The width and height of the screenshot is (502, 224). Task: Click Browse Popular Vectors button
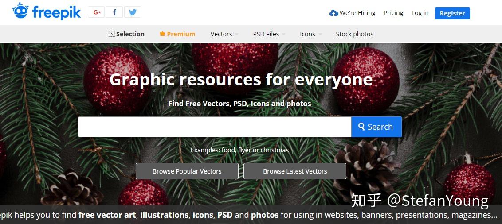pyautogui.click(x=187, y=171)
